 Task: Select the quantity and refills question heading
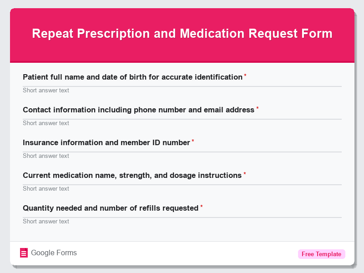(x=111, y=208)
